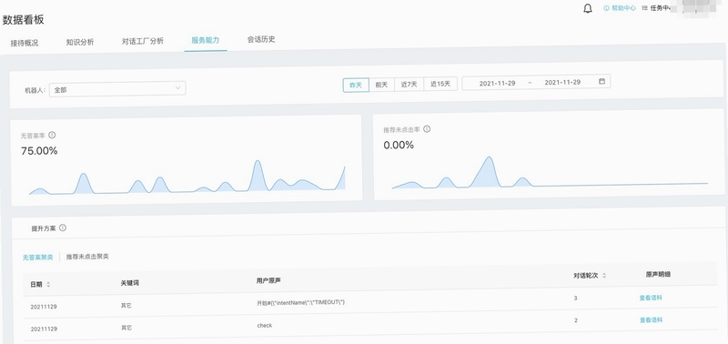The image size is (728, 344).
Task: Click the 0.00% unclicked rate value
Action: 399,145
